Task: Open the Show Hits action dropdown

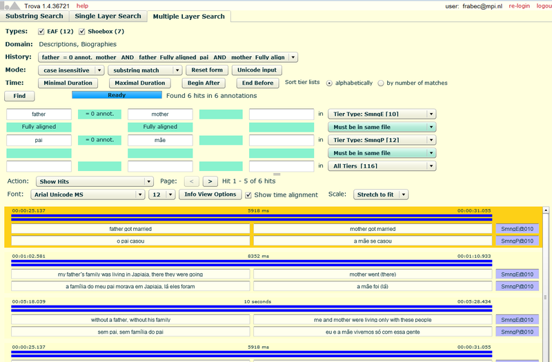Action: (95, 181)
